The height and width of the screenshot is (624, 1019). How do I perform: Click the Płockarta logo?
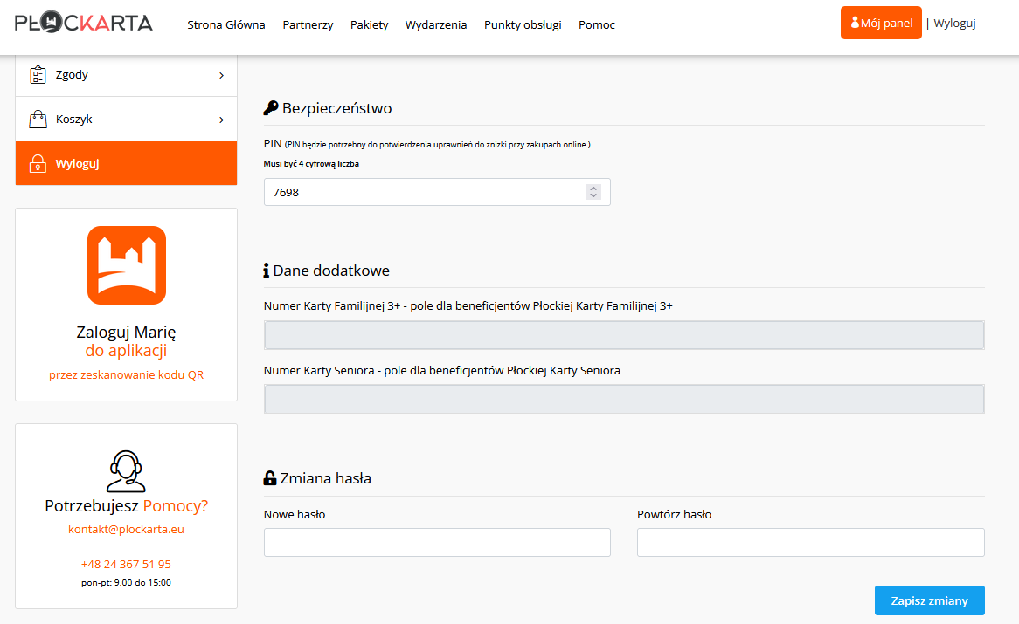84,24
